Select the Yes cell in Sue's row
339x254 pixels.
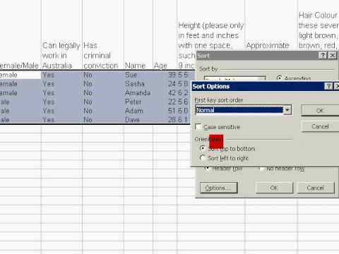[61, 75]
